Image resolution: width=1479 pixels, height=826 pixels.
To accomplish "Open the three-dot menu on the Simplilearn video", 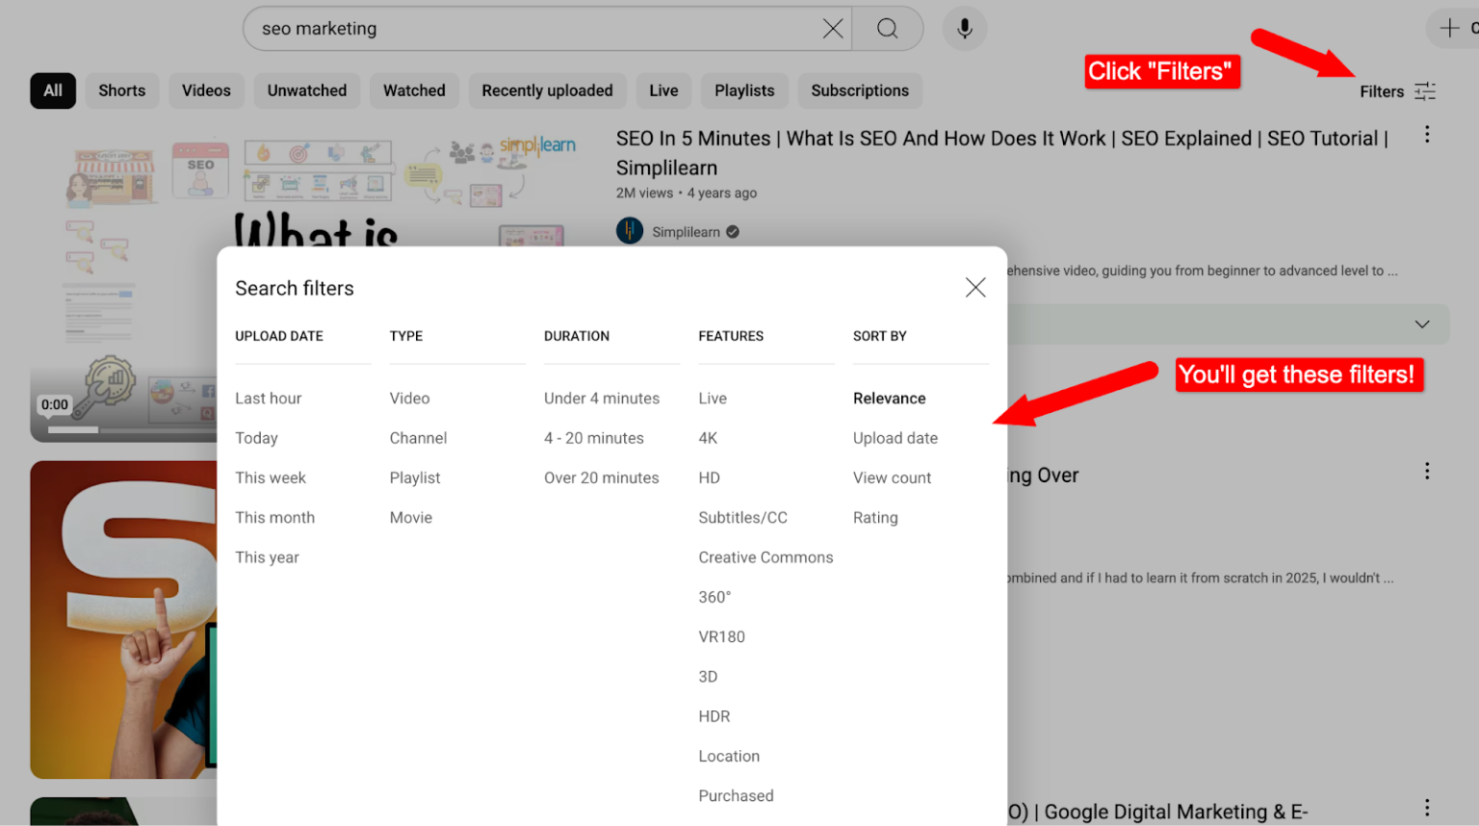I will (x=1426, y=134).
